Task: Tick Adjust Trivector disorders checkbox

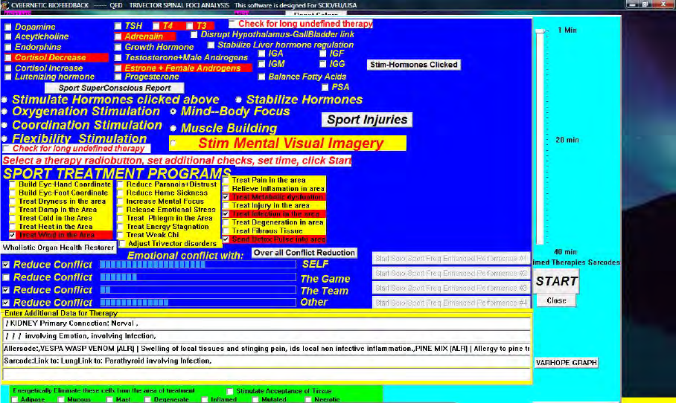Action: coord(122,244)
